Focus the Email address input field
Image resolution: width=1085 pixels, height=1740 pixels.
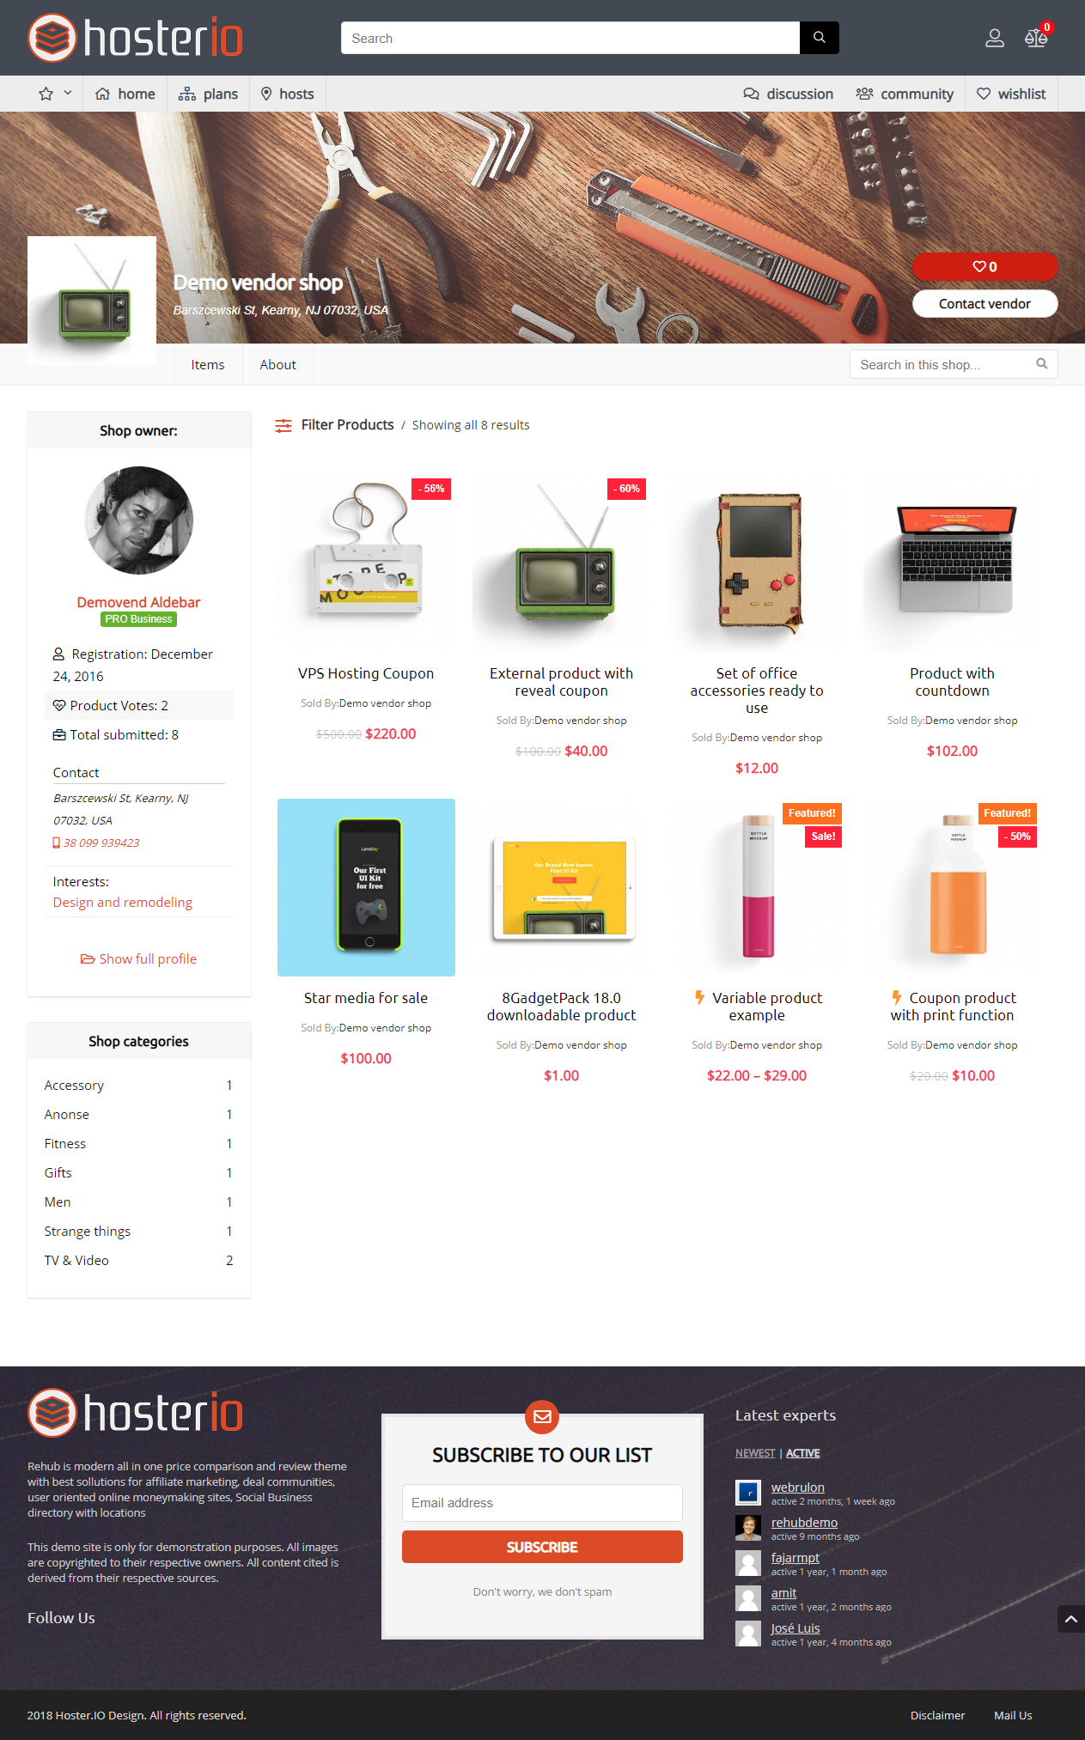tap(542, 1503)
